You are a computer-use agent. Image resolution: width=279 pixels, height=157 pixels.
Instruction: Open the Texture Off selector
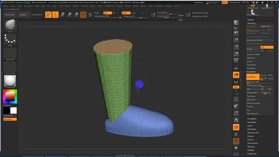pos(10,68)
